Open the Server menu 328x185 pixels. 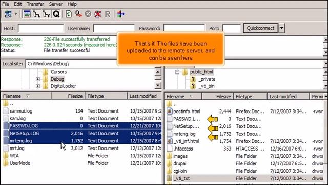(56, 4)
